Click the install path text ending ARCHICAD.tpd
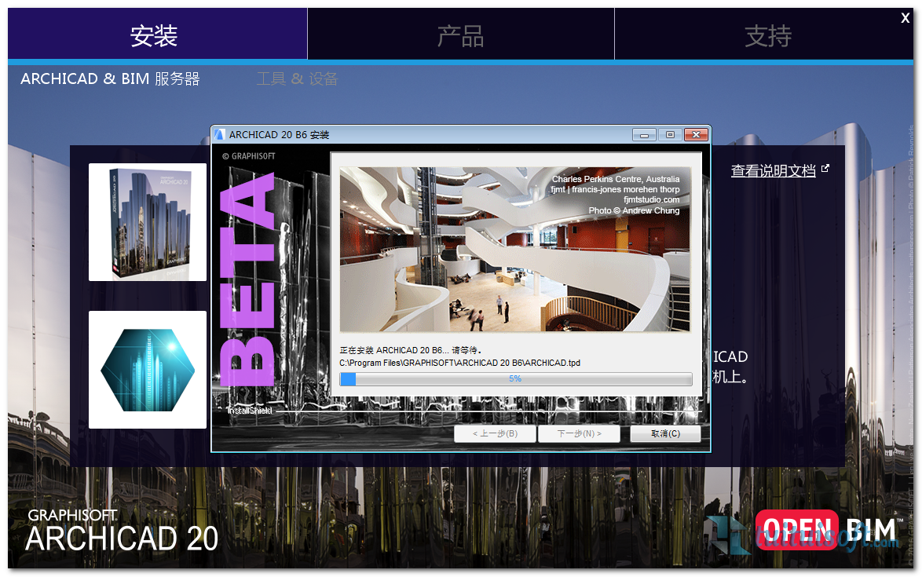The width and height of the screenshot is (922, 577). click(x=460, y=363)
